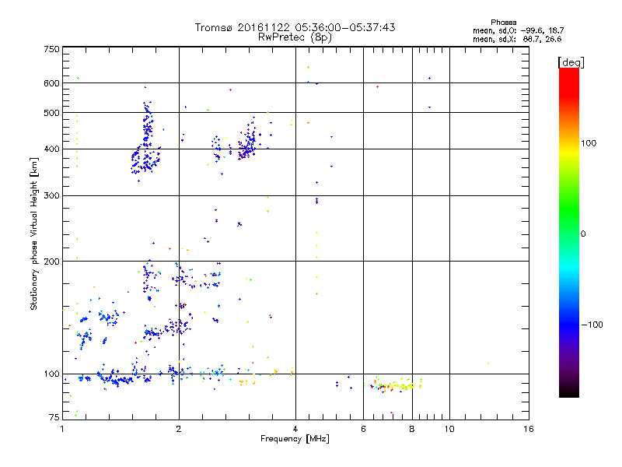Click the '200' y-axis tick label

pos(51,262)
